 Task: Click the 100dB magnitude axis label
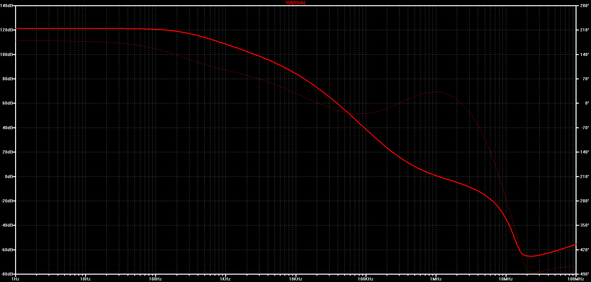pos(6,54)
